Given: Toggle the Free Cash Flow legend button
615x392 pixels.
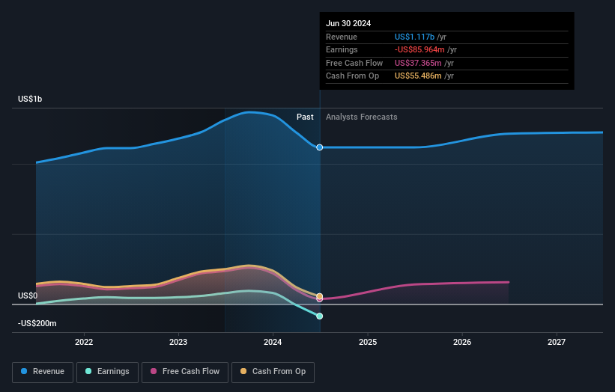Looking at the screenshot, I should point(185,372).
